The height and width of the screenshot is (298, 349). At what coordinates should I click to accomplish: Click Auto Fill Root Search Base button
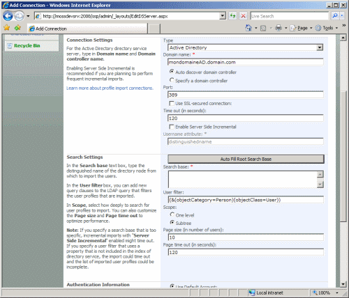pyautogui.click(x=246, y=159)
